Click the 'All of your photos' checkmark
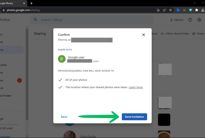The width and height of the screenshot is (205, 138). (x=60, y=80)
